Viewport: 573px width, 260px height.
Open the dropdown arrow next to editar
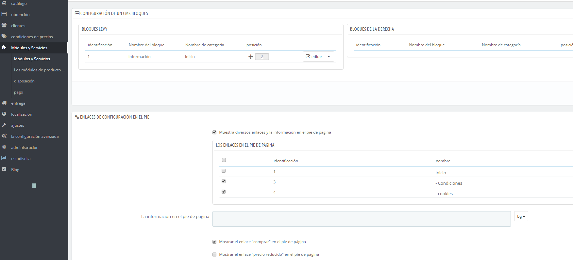click(x=329, y=56)
